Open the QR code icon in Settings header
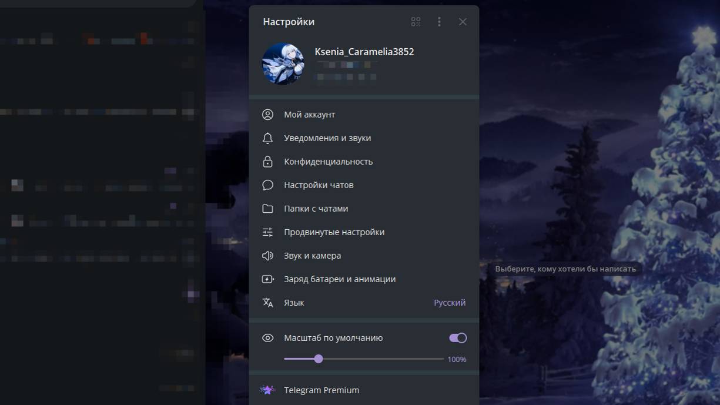720x405 pixels. click(x=416, y=22)
